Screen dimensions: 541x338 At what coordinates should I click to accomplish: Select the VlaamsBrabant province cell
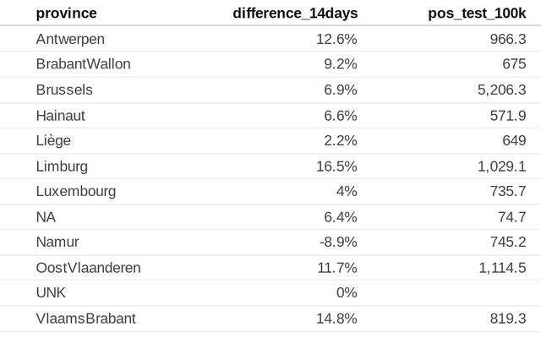pyautogui.click(x=85, y=319)
